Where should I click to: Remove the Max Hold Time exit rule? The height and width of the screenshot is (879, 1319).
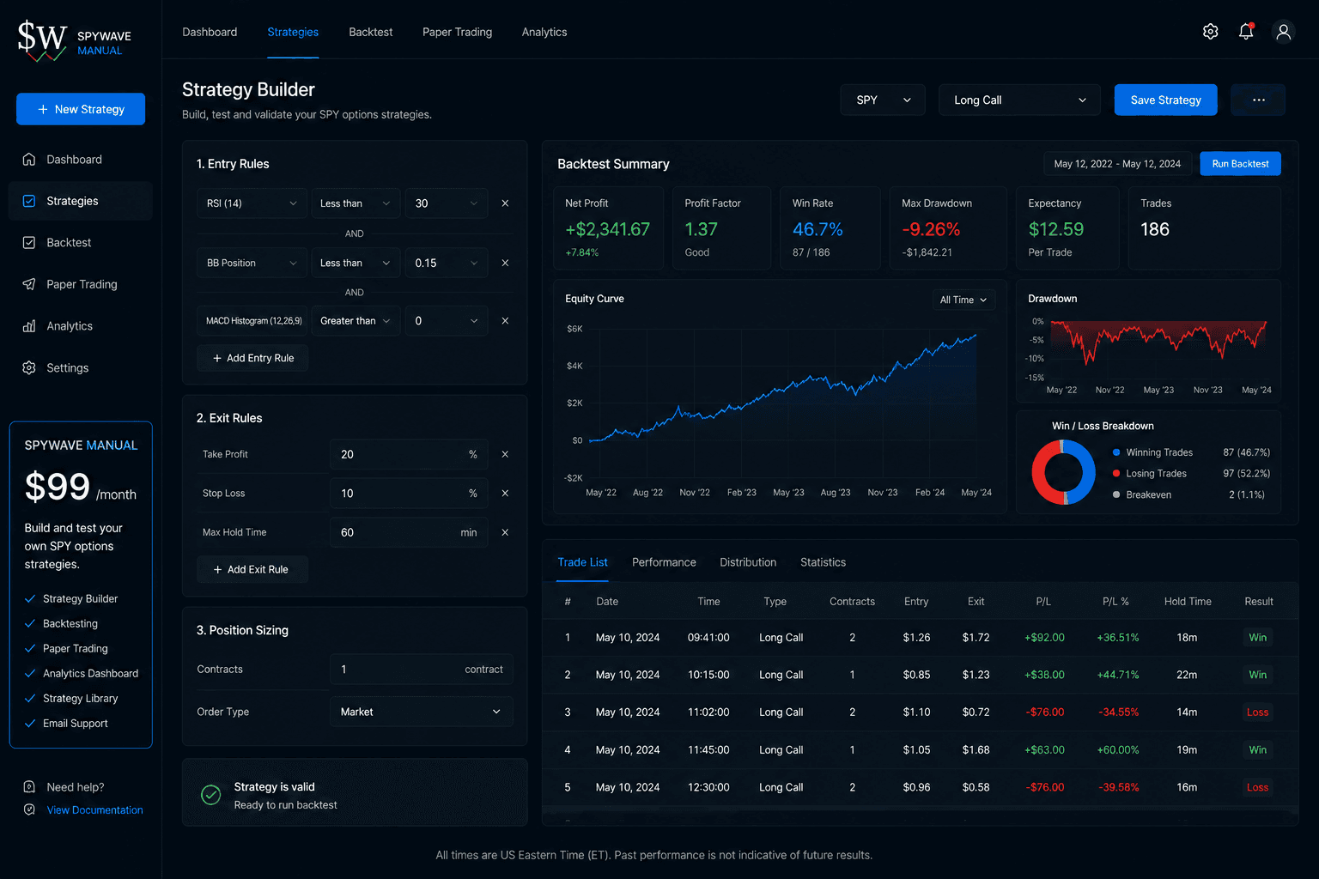pyautogui.click(x=505, y=532)
